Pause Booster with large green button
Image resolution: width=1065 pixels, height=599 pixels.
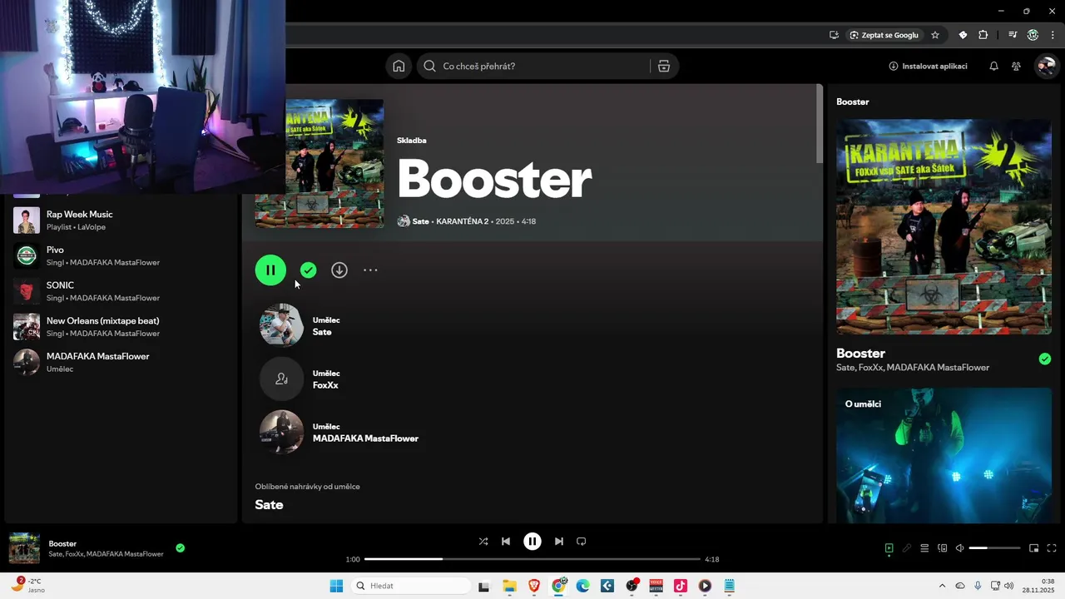pyautogui.click(x=270, y=270)
